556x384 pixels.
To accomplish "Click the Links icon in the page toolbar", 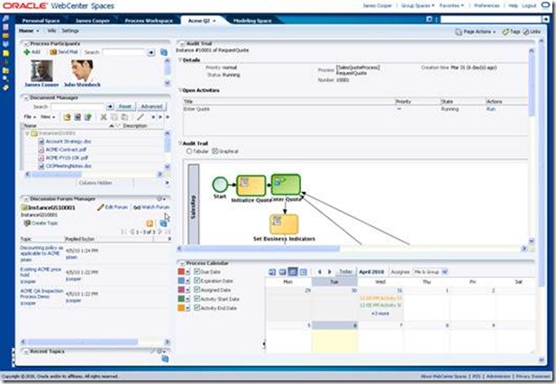I will (x=526, y=32).
